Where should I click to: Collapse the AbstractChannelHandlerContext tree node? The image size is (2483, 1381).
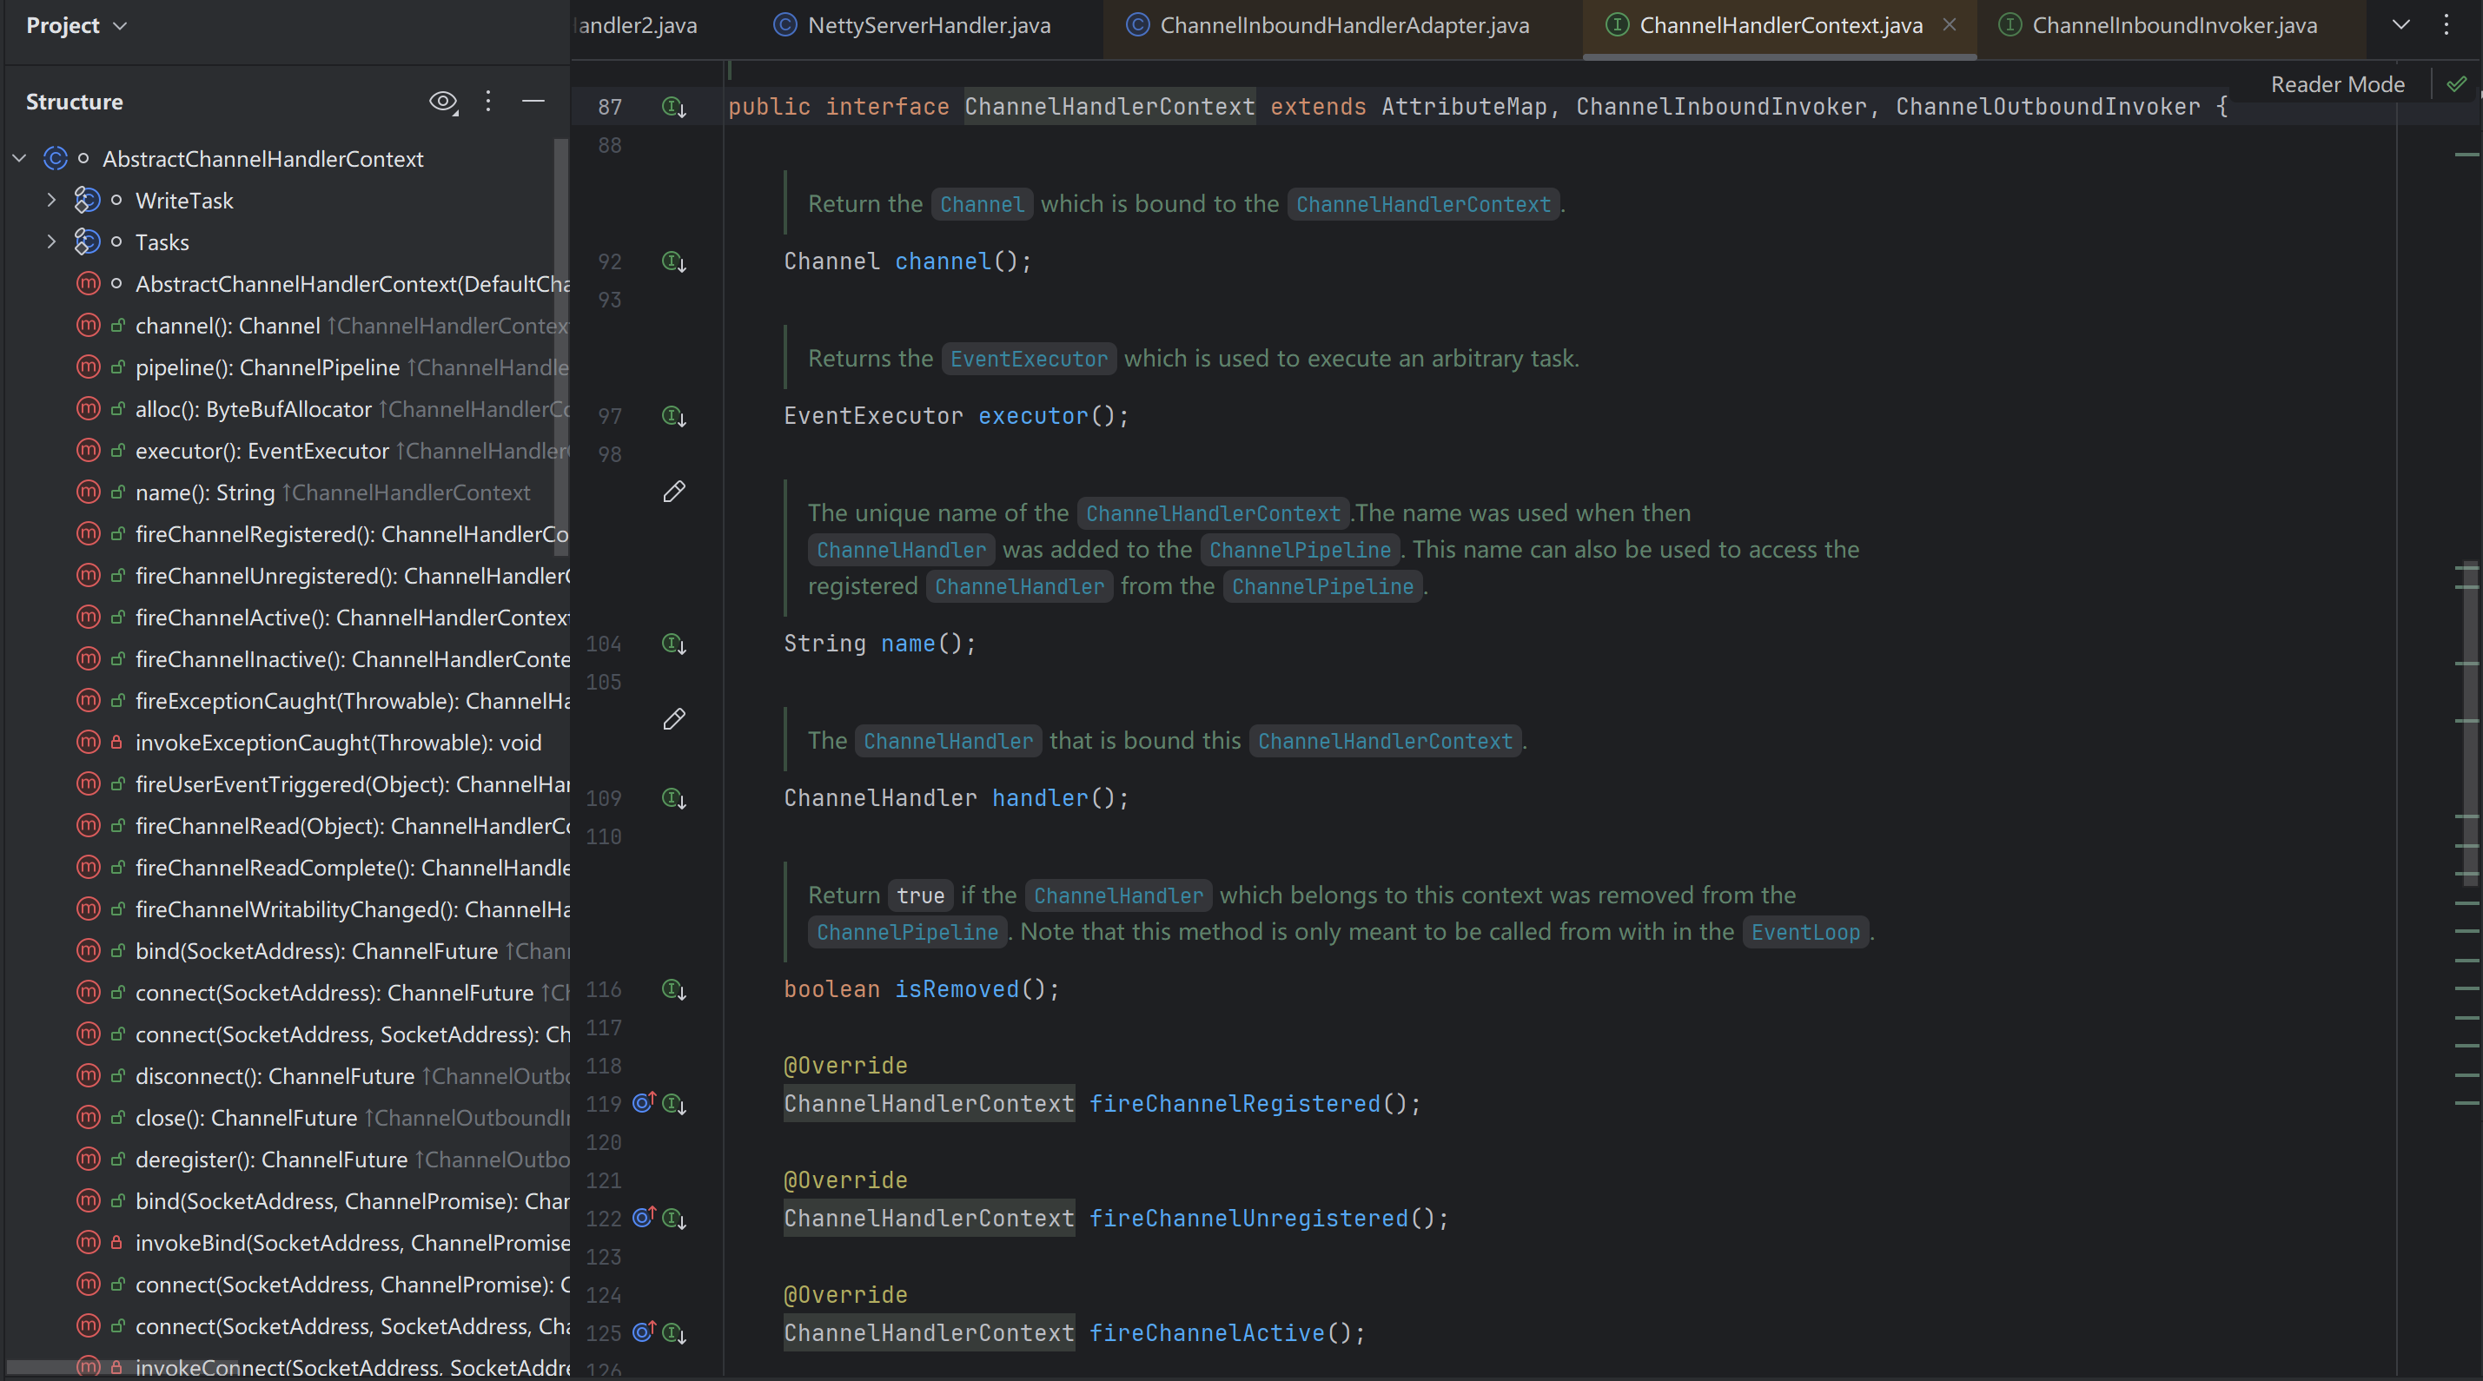(x=19, y=158)
